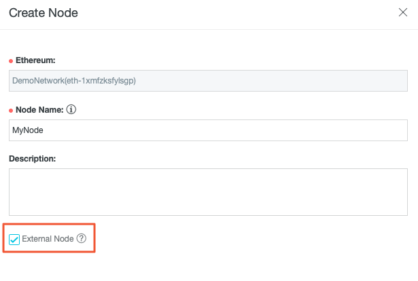Click the question mark beside External Node
This screenshot has height=281, width=418.
[82, 238]
